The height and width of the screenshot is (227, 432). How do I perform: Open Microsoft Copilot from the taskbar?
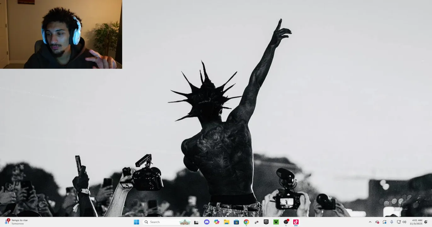coord(216,222)
